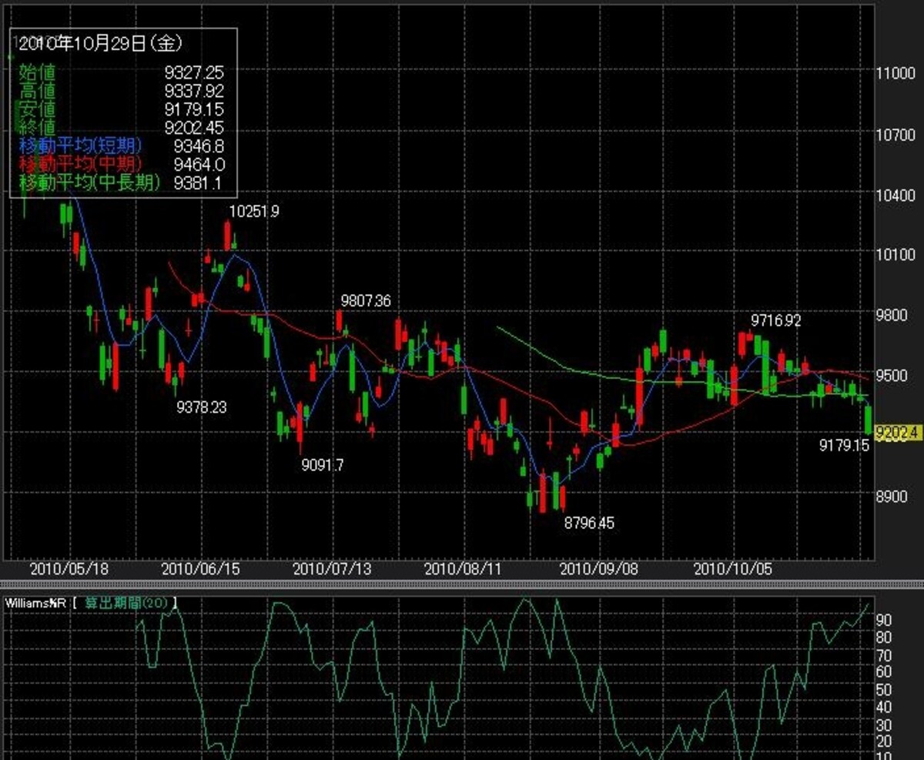This screenshot has height=760, width=924.
Task: Select the 9716.92 high price label
Action: tap(776, 320)
